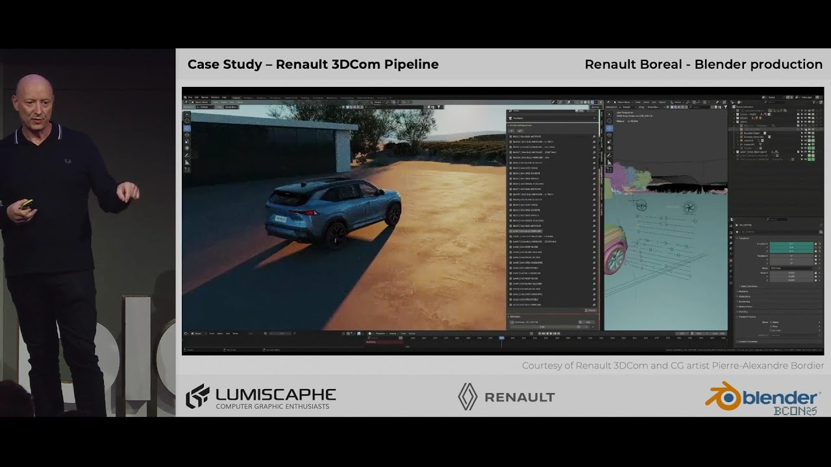Open the rotation Mode XYZ Euler dropdown
This screenshot has height=467, width=831.
point(791,268)
